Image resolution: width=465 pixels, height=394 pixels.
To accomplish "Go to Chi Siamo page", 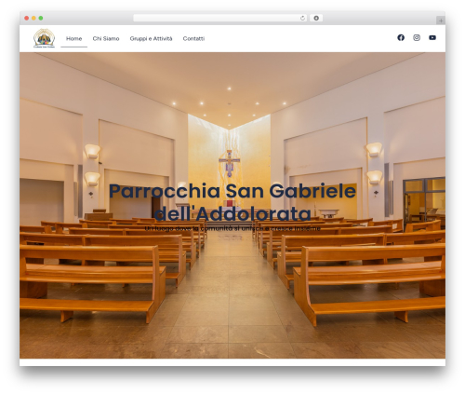I will (x=106, y=38).
